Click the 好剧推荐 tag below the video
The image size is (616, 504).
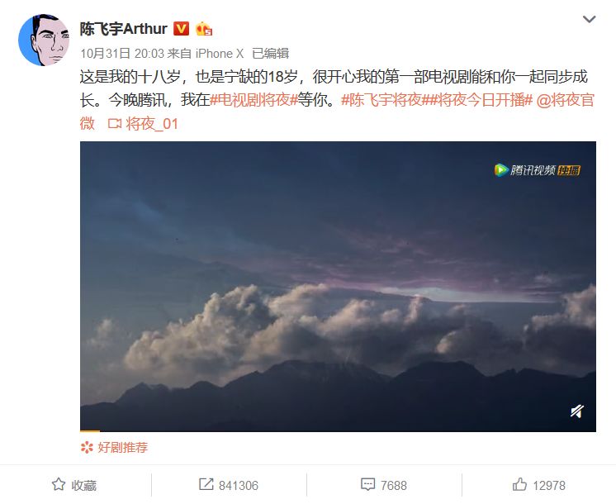tap(114, 447)
